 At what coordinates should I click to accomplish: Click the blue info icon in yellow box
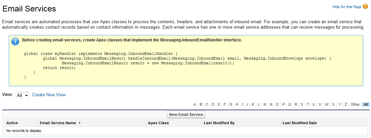pyautogui.click(x=15, y=41)
